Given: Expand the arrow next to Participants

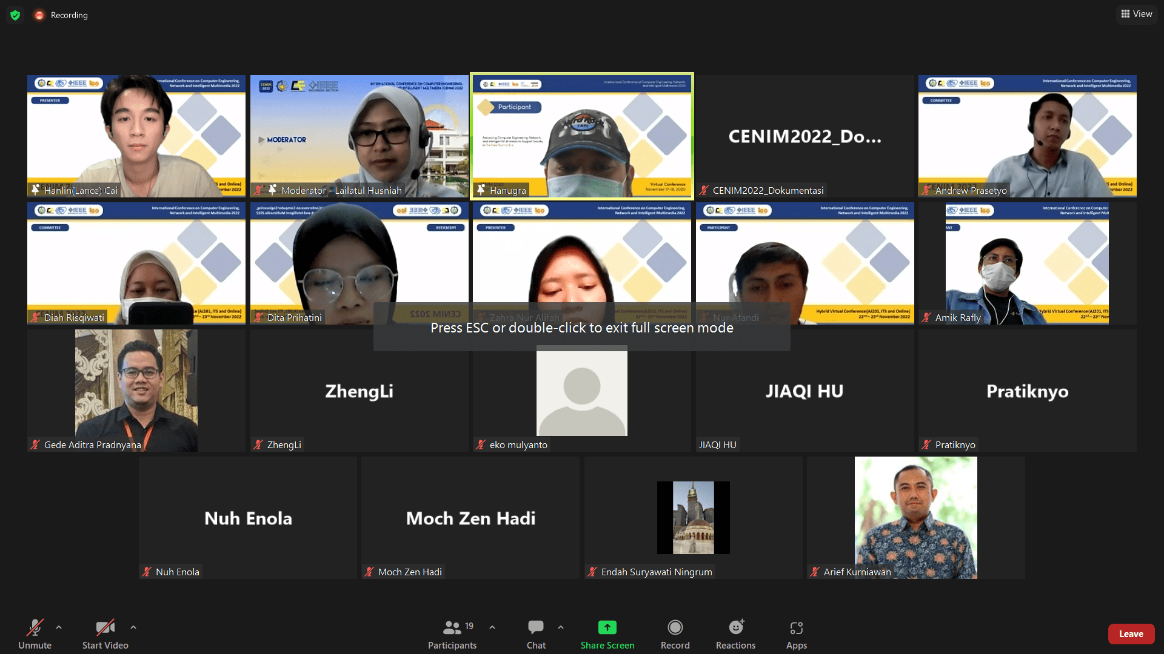Looking at the screenshot, I should coord(492,627).
